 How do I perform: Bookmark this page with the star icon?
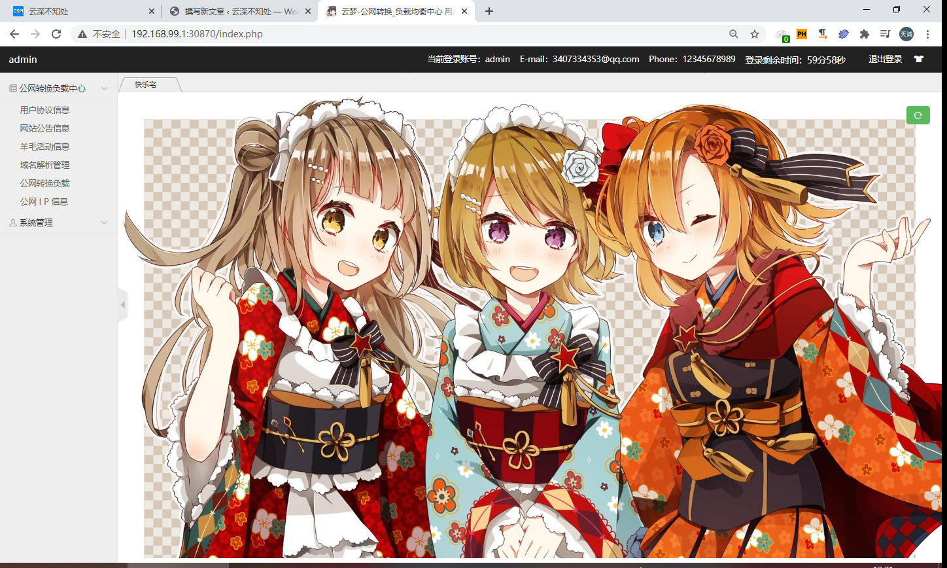[x=754, y=34]
